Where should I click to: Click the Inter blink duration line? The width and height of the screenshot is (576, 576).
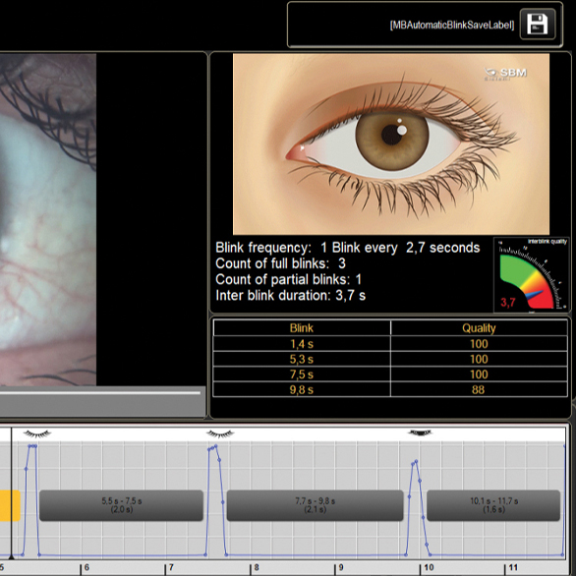pyautogui.click(x=291, y=295)
